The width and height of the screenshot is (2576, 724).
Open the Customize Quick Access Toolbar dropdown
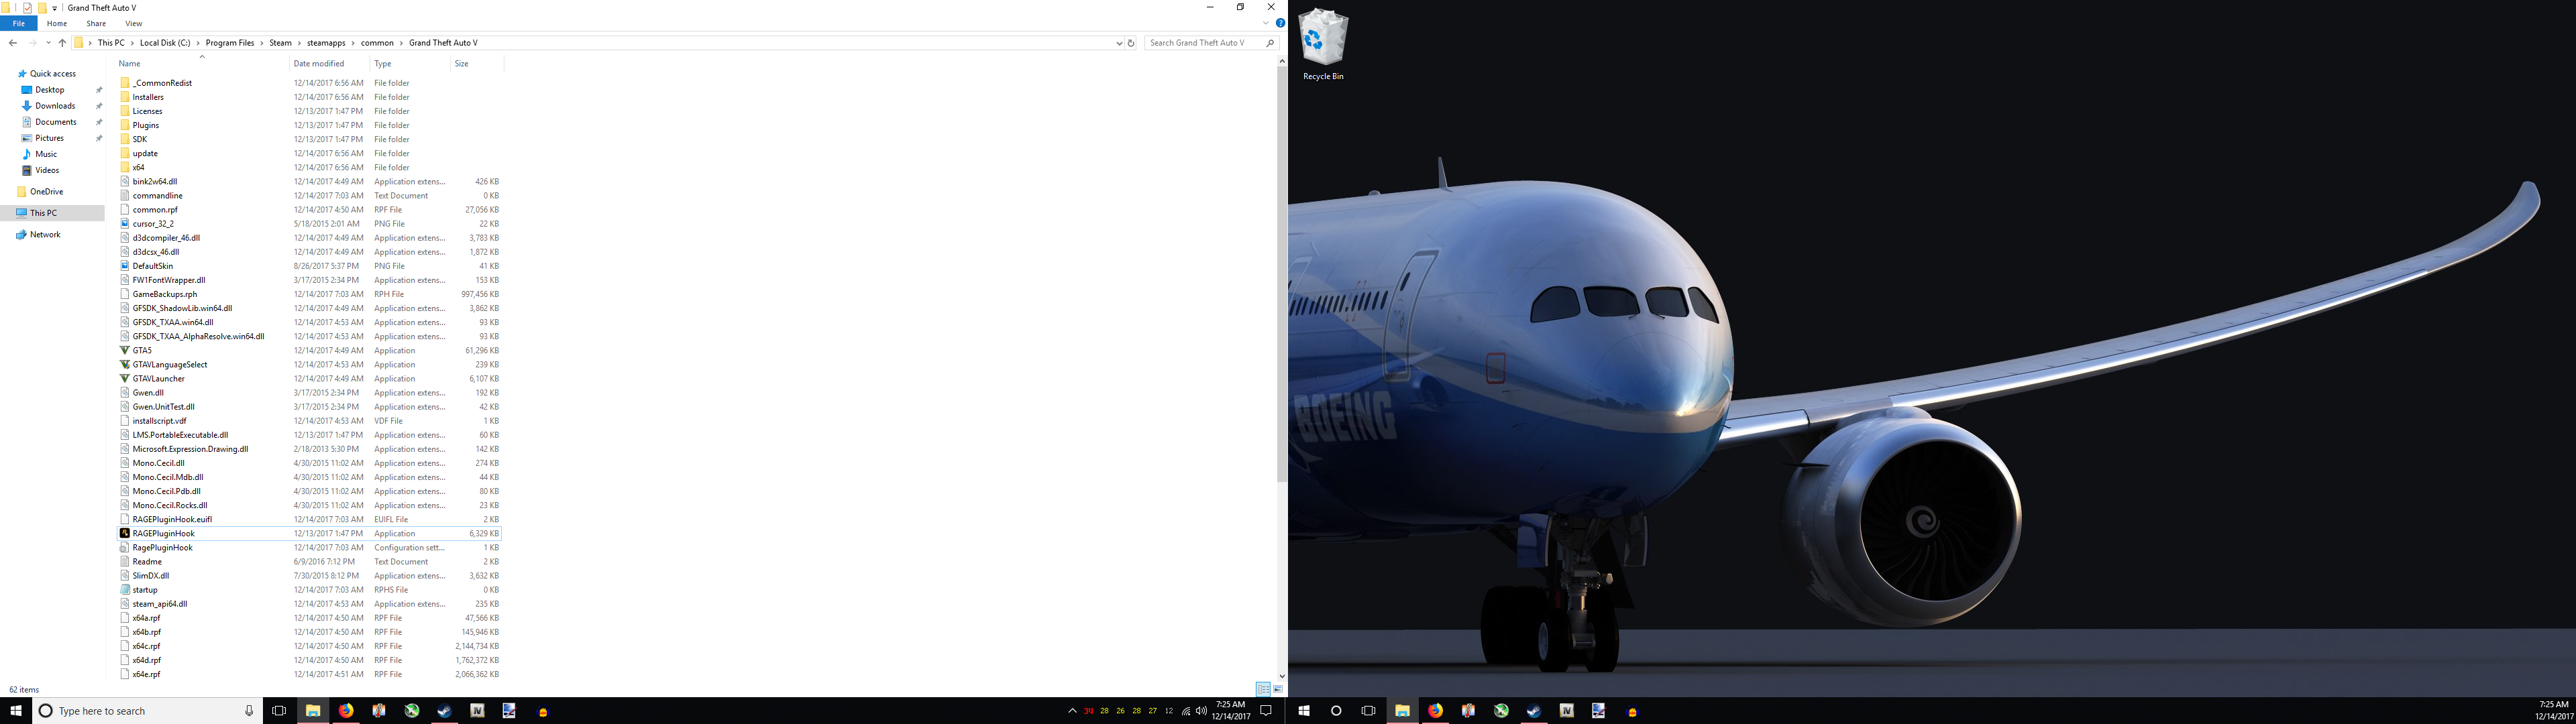[55, 8]
